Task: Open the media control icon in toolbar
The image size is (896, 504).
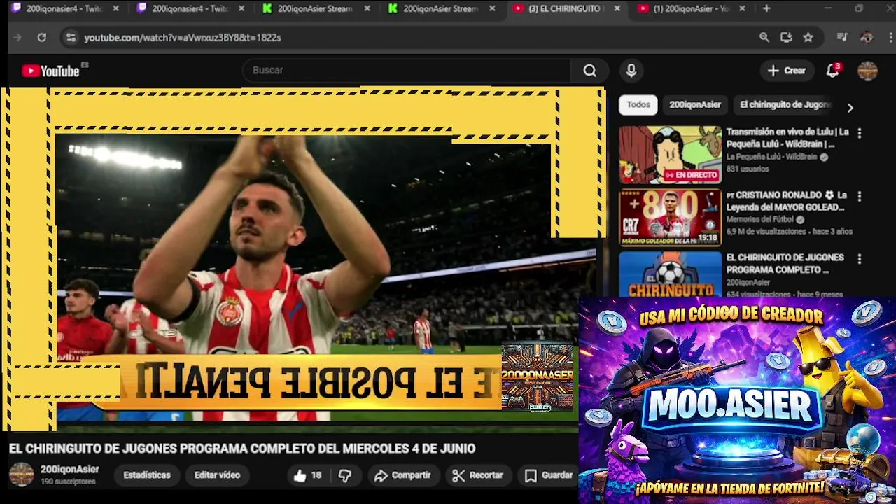Action: (842, 38)
